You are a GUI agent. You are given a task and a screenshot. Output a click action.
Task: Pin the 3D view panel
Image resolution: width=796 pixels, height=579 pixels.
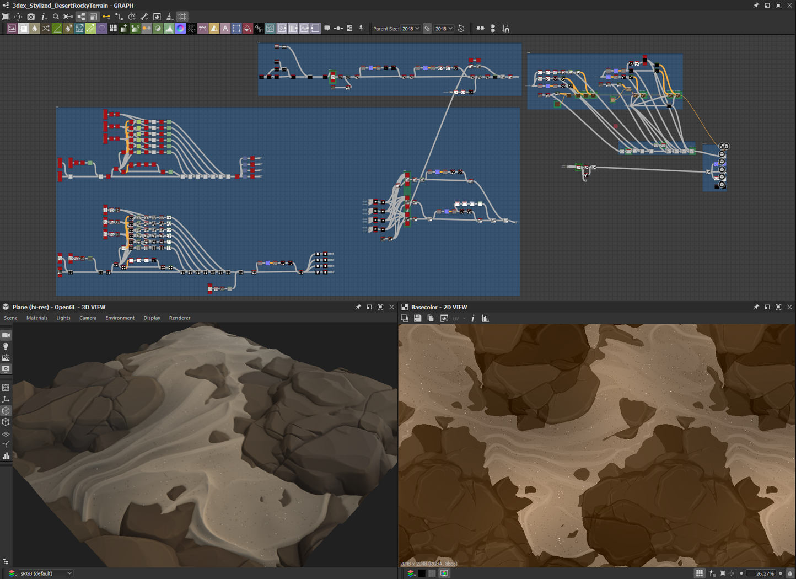[x=358, y=307]
